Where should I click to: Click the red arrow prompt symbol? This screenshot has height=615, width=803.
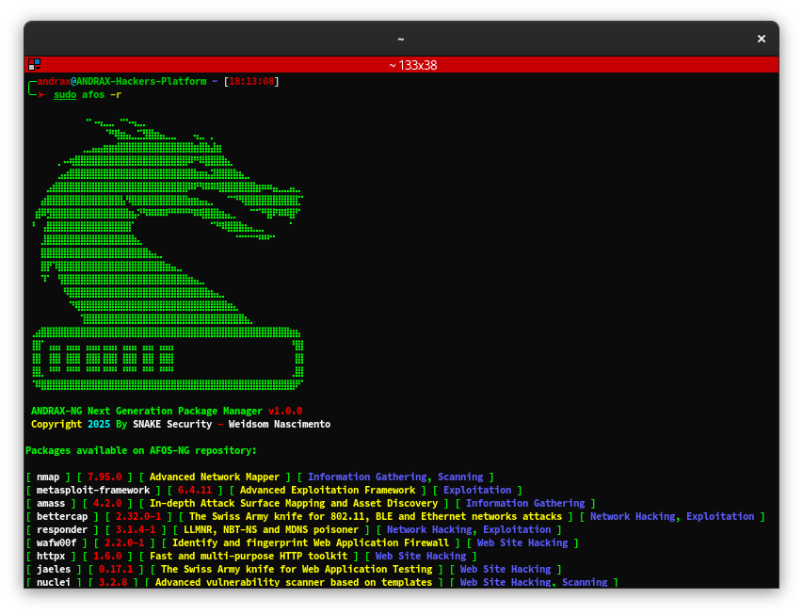42,93
